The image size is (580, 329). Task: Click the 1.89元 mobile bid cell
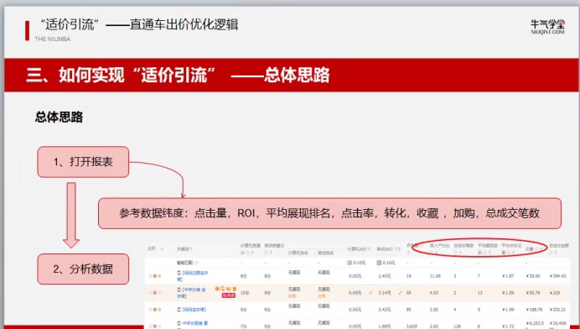coord(385,326)
